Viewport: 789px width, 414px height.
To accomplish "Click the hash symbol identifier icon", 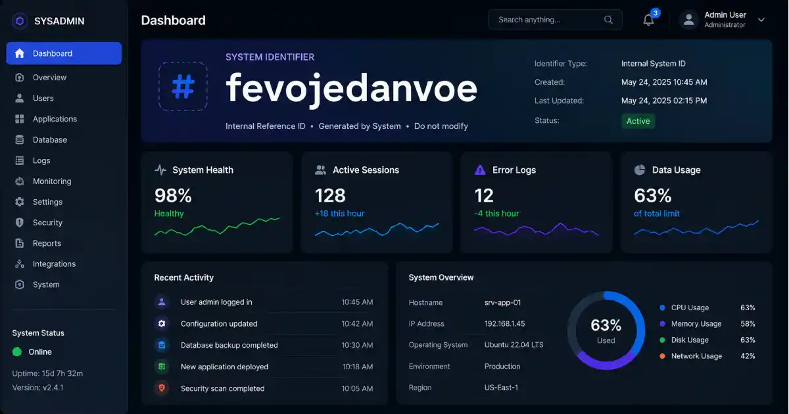I will tap(183, 86).
